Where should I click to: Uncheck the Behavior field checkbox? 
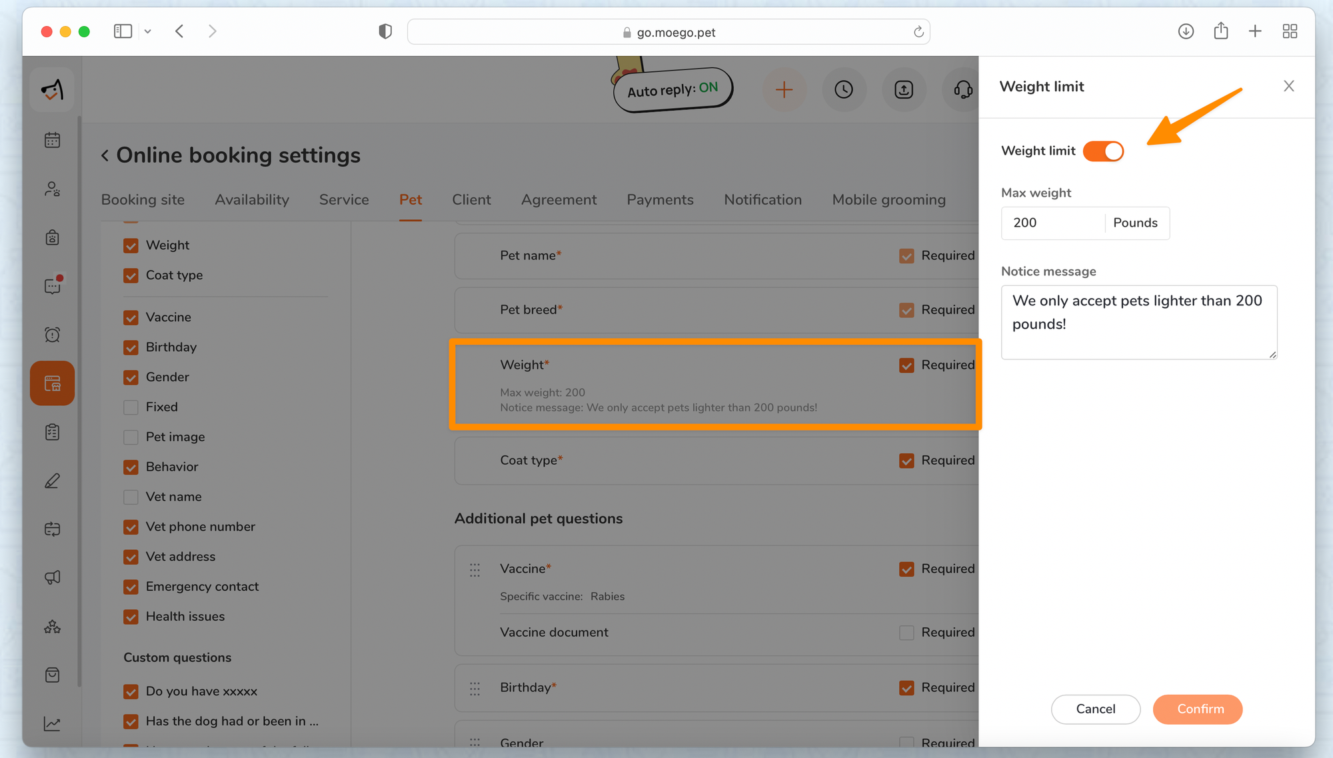click(x=131, y=467)
